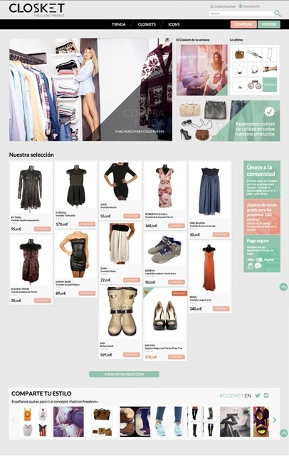Image resolution: width=289 pixels, height=456 pixels.
Task: Buy the Reebok sneakers with COMPRAR
Action: click(x=176, y=282)
